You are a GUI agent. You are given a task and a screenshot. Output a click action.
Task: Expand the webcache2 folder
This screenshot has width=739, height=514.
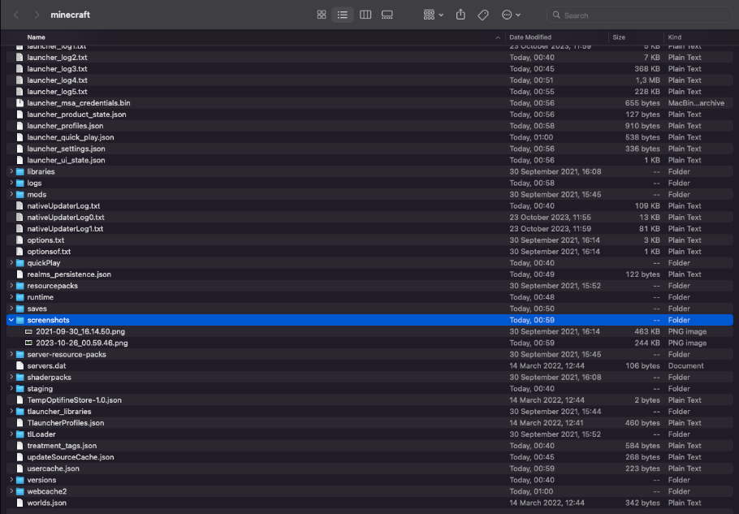tap(11, 491)
